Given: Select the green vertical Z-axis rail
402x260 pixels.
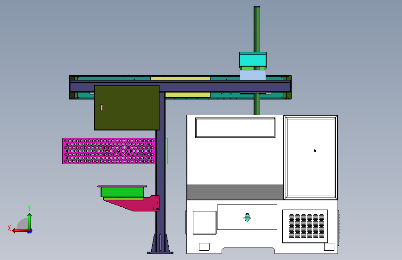Looking at the screenshot, I should click(257, 30).
